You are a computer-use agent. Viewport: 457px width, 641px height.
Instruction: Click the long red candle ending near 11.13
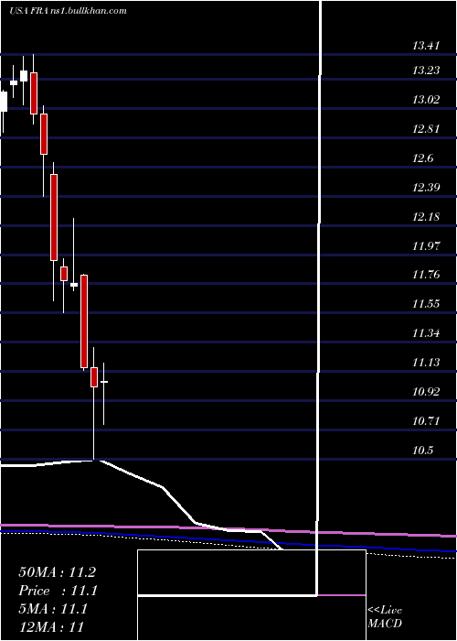pos(84,321)
